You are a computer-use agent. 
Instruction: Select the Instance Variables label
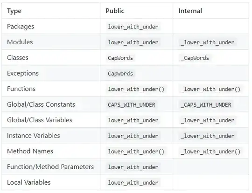34,136
